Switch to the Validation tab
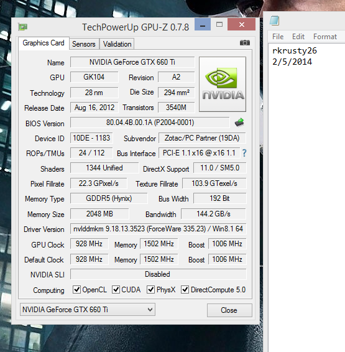 point(117,44)
